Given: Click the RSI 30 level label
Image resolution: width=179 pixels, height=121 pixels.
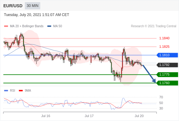Looking at the screenshot, I should coord(161,108).
